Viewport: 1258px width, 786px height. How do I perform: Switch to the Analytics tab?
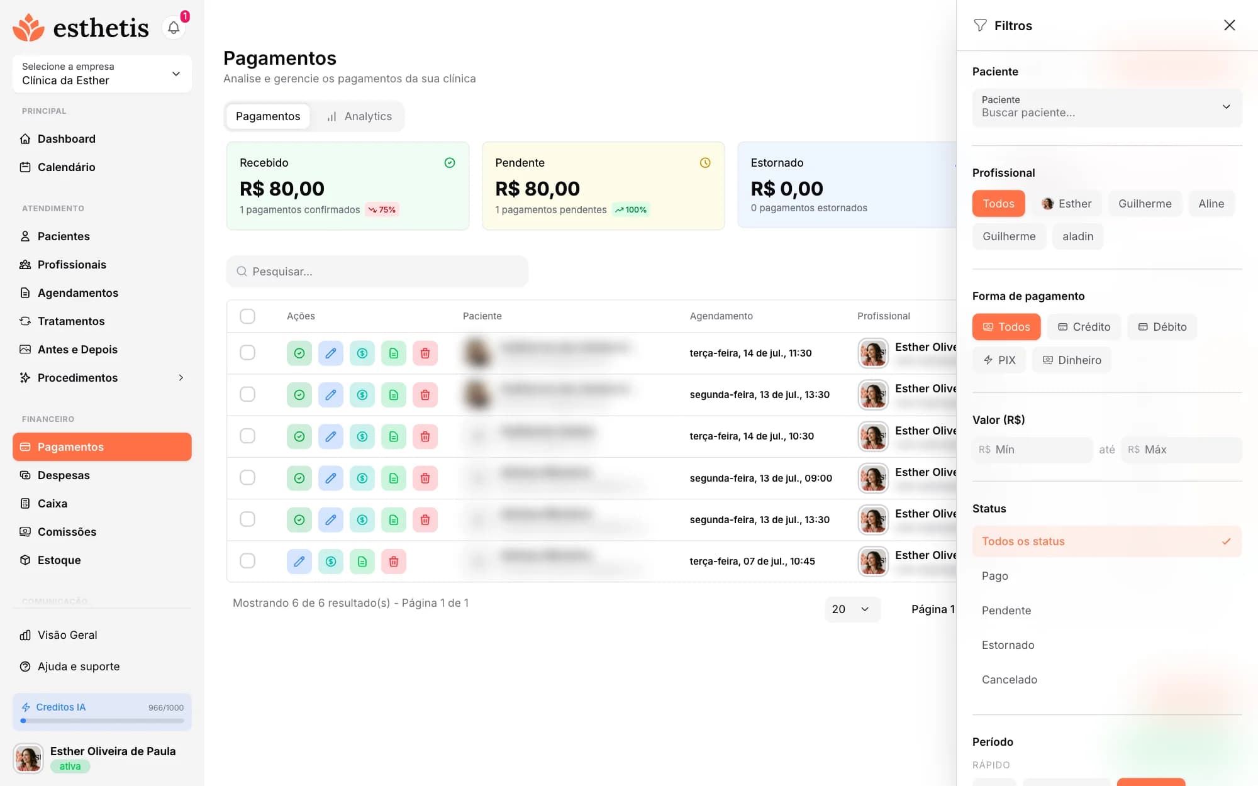point(359,116)
